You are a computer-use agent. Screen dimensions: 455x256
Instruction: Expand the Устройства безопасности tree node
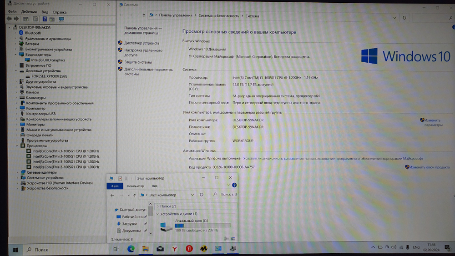tap(17, 188)
